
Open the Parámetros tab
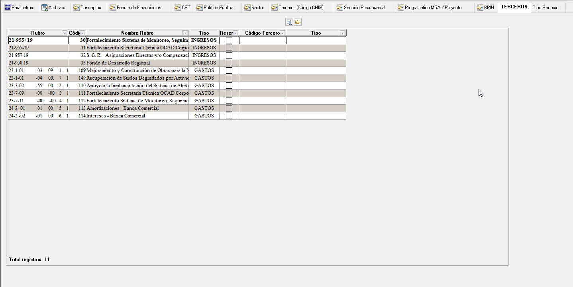click(19, 8)
